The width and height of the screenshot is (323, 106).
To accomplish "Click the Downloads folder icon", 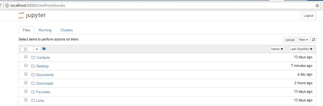I will [33, 83].
